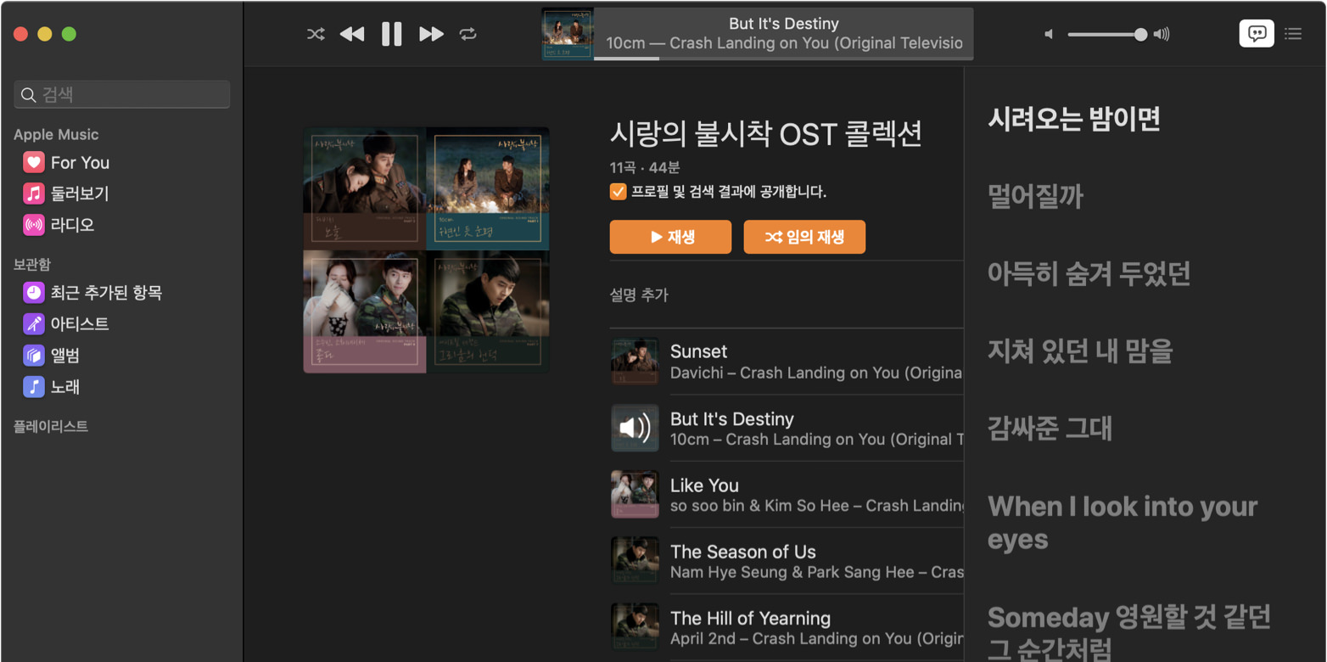Toggle repeat mode
The height and width of the screenshot is (662, 1327).
pos(468,34)
